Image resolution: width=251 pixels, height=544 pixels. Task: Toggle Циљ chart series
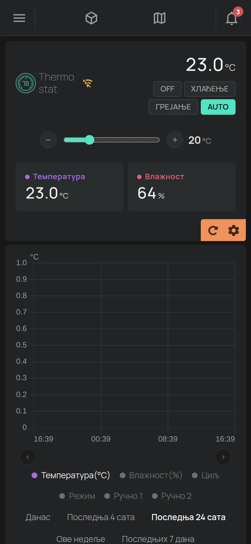pos(206,475)
